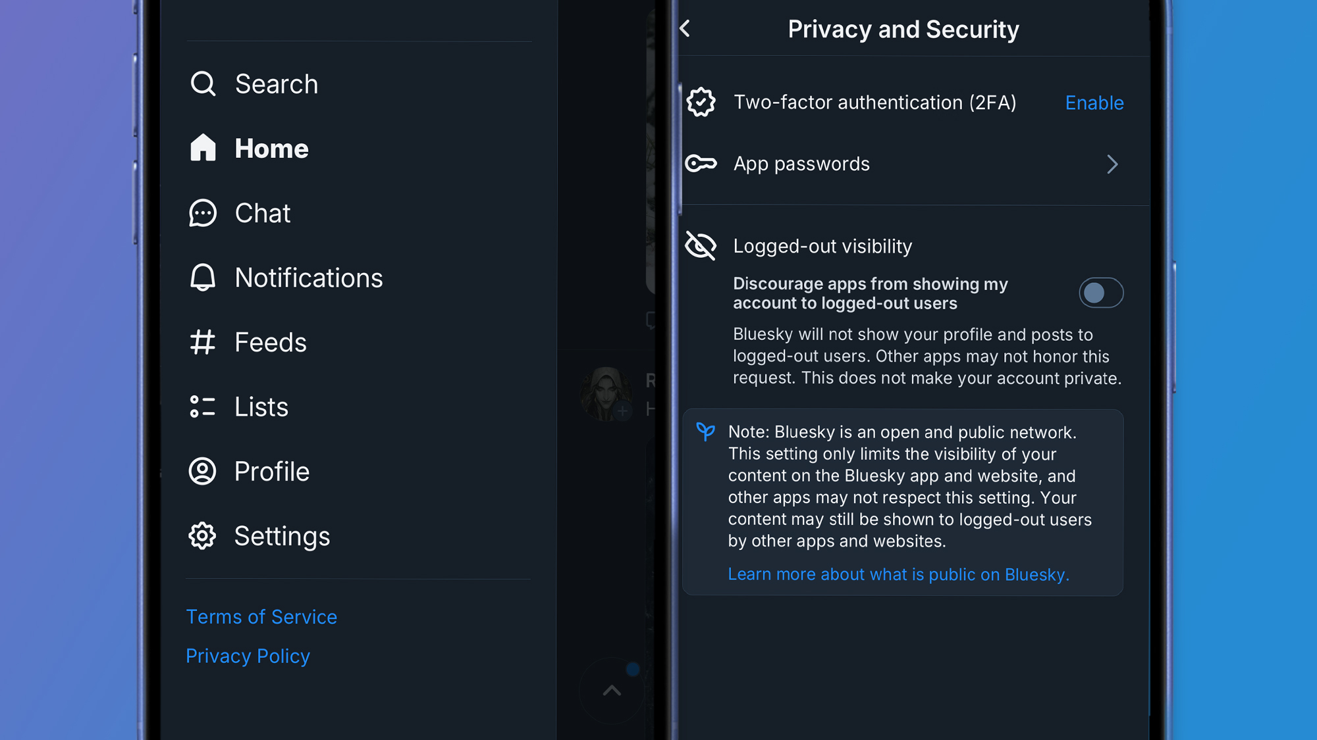Click the App passwords key icon
Image resolution: width=1317 pixels, height=740 pixels.
coord(701,163)
